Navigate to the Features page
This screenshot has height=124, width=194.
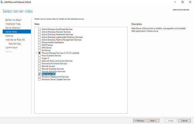9,36
